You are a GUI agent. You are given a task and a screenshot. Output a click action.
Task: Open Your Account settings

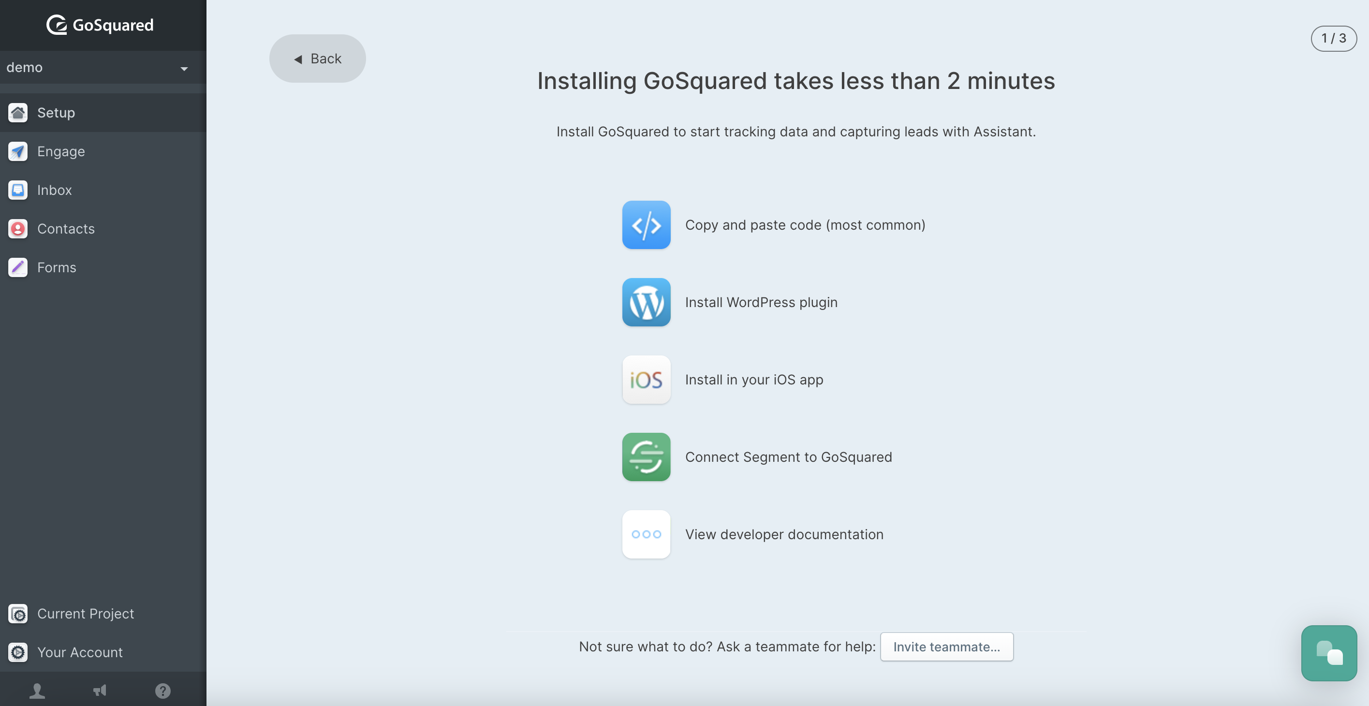(103, 652)
